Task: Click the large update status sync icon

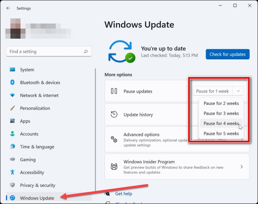Action: point(122,52)
